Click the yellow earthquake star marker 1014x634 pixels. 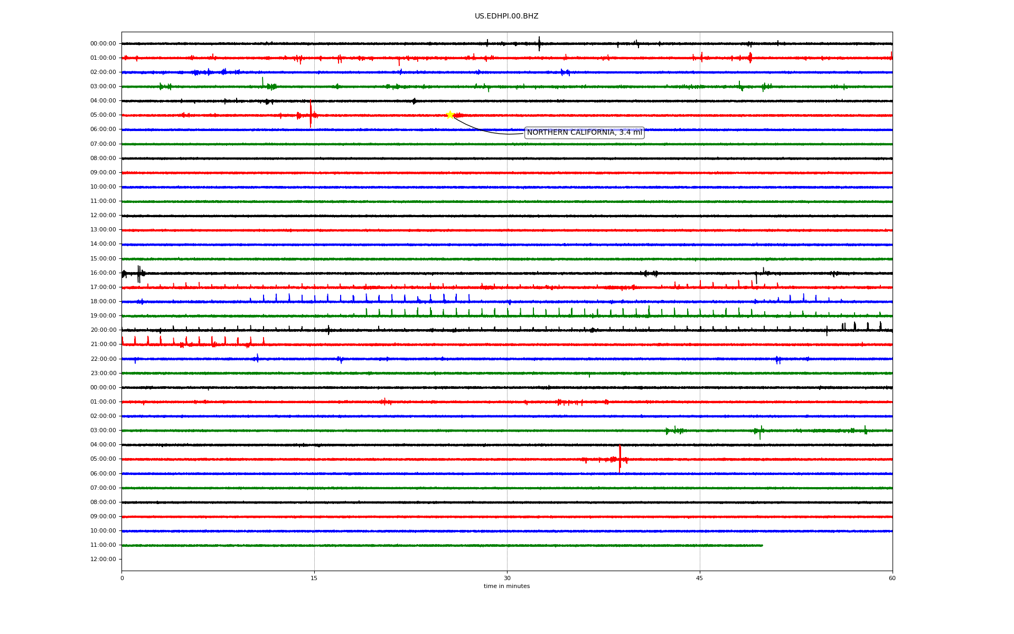click(x=449, y=115)
